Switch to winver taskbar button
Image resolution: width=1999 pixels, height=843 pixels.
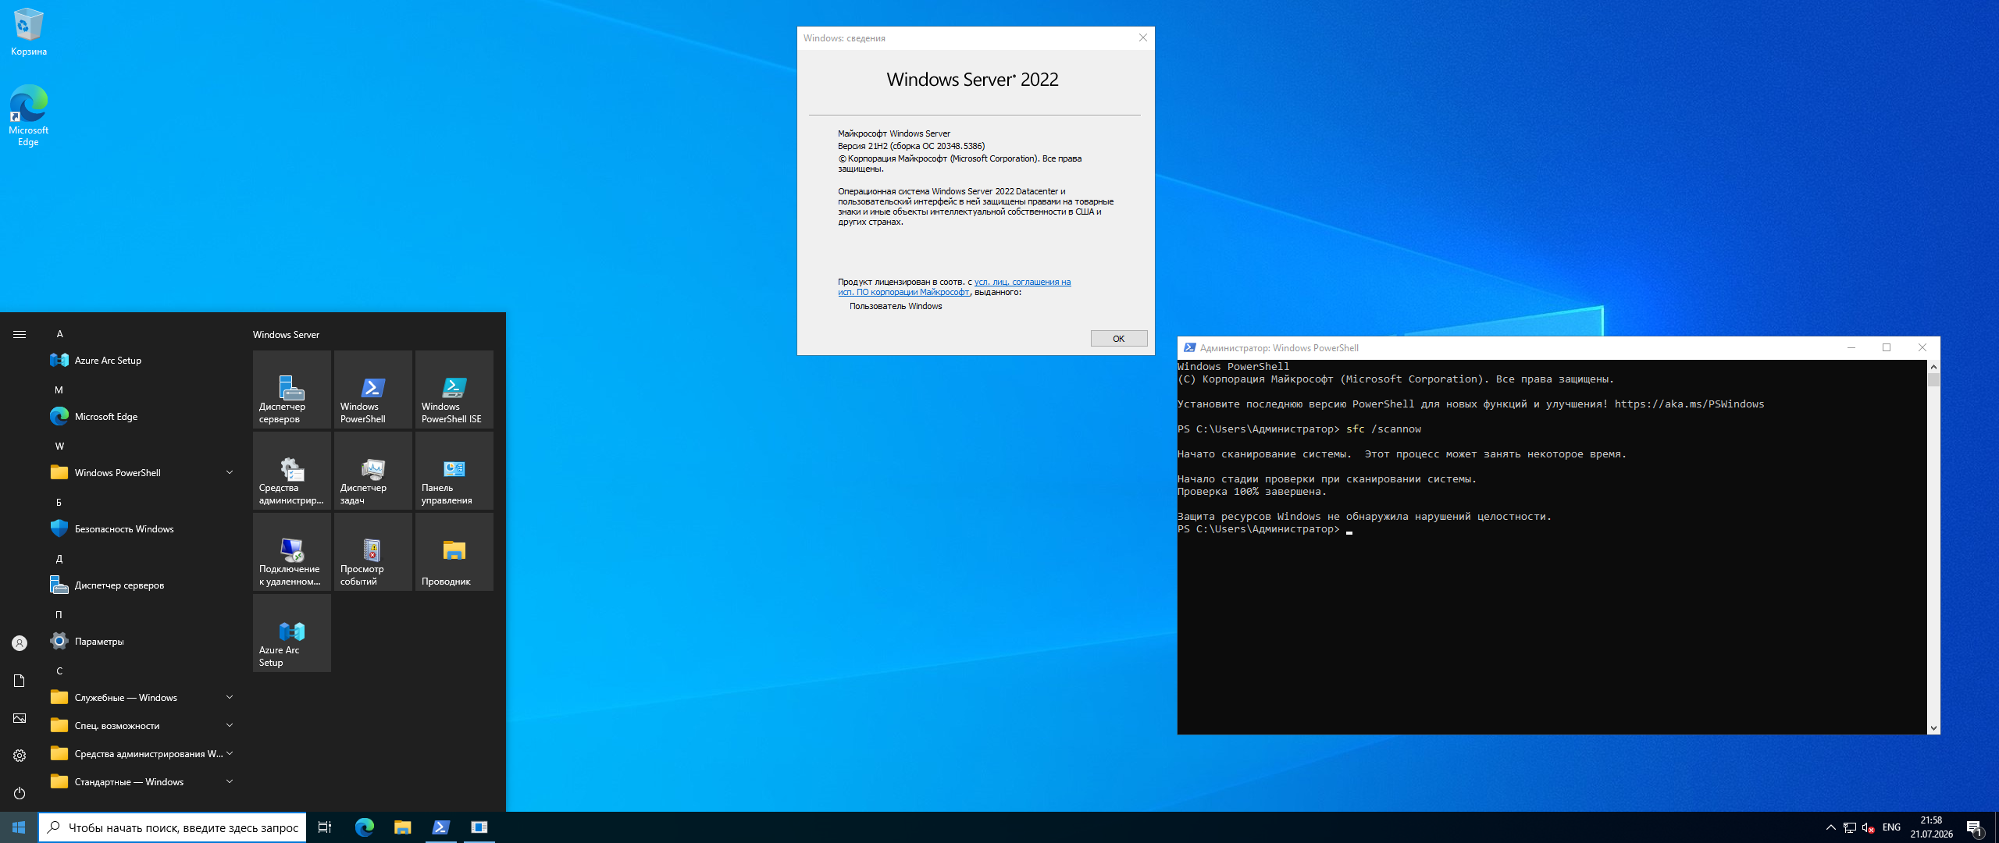coord(479,827)
